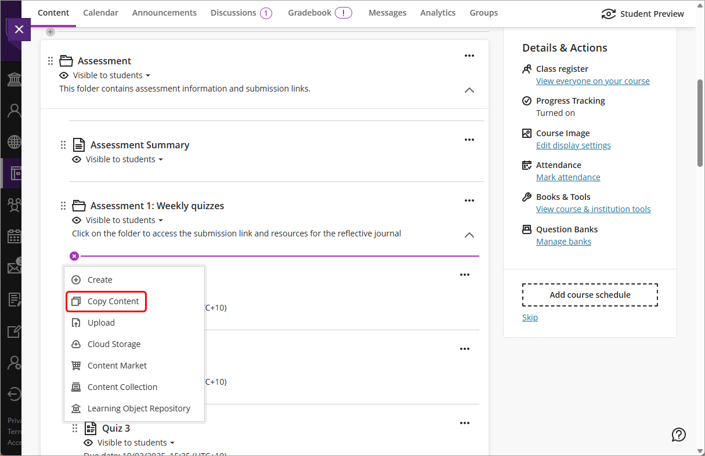Click the Student Preview icon

(609, 14)
